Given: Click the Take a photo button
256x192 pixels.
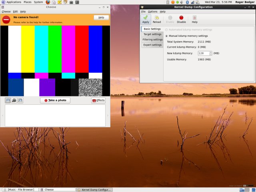Looking at the screenshot, I should [55, 100].
